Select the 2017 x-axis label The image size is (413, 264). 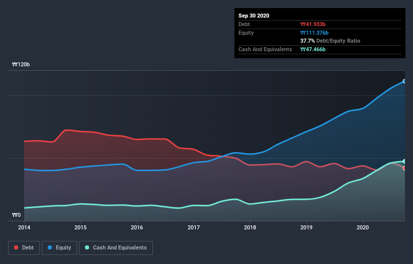coord(194,227)
